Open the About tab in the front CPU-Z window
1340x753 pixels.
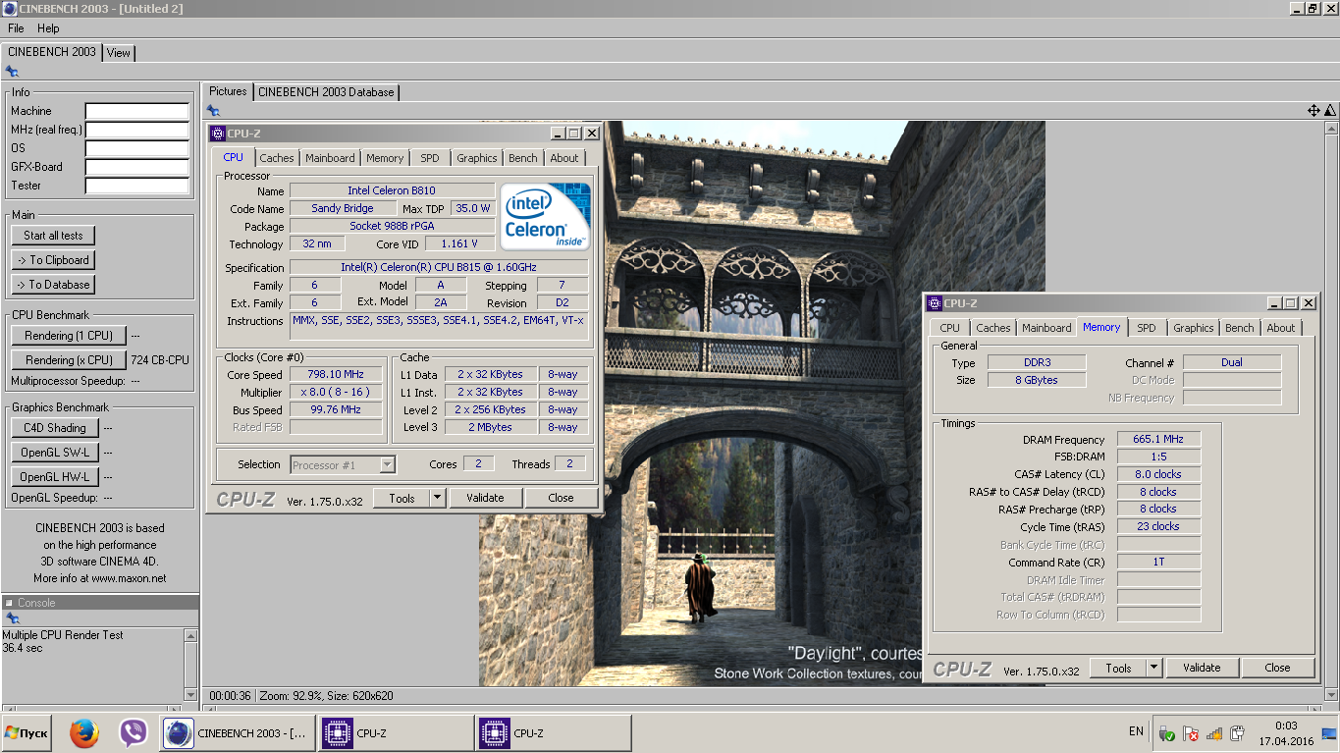[564, 158]
